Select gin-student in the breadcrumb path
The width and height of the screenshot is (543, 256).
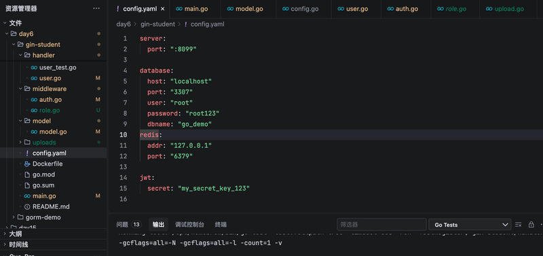click(157, 24)
